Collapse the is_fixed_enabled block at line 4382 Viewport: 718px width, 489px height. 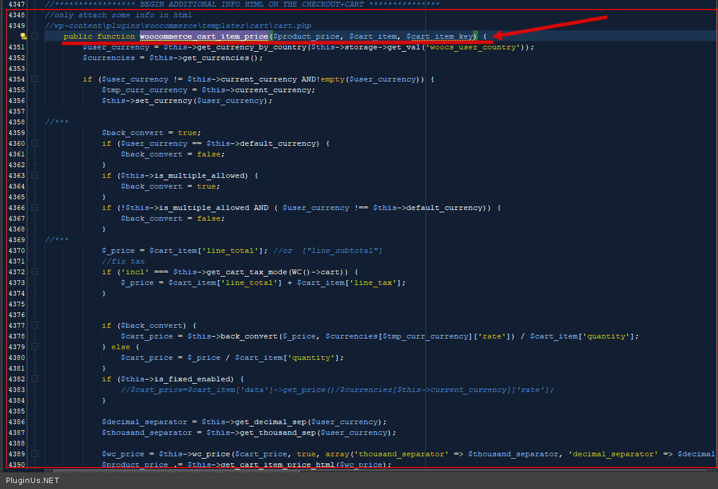click(35, 379)
